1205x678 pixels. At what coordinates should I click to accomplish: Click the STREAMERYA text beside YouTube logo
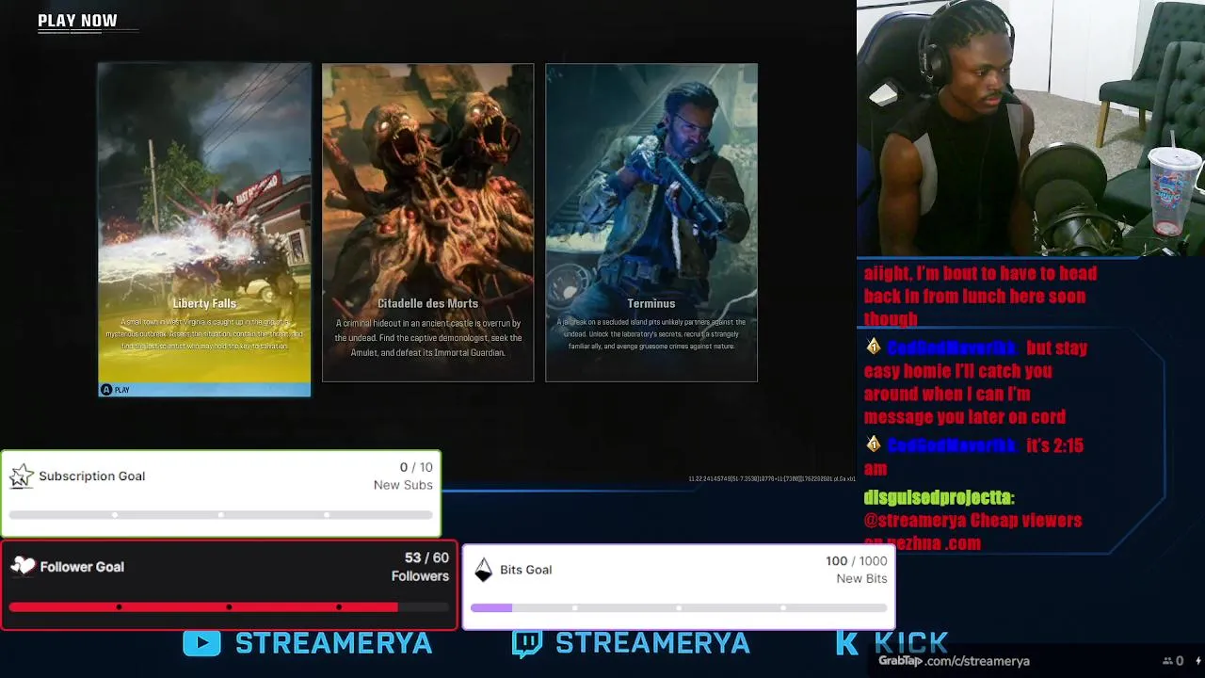pos(333,643)
